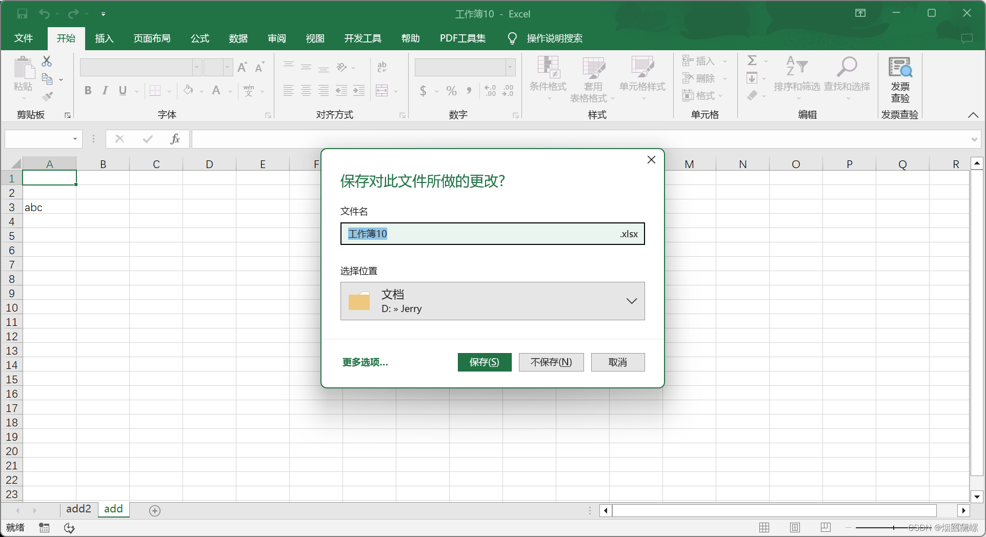Click the file name input field
The image size is (986, 537).
pos(493,234)
